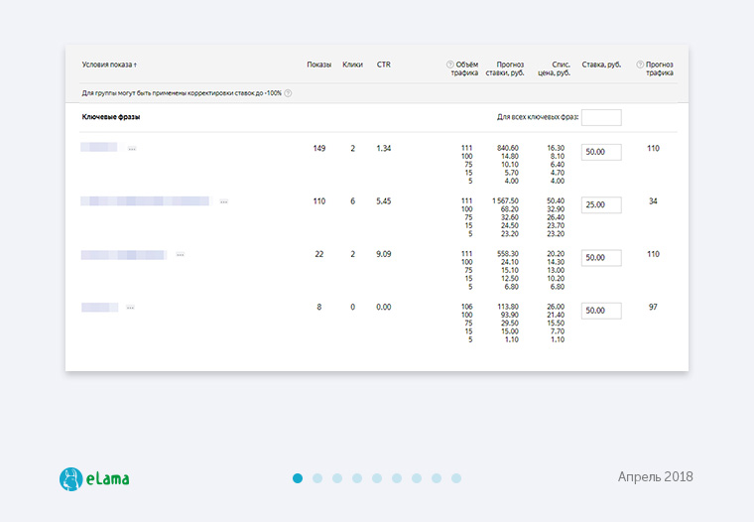The height and width of the screenshot is (522, 754).
Task: Sort by Условия показа column header
Action: [109, 65]
